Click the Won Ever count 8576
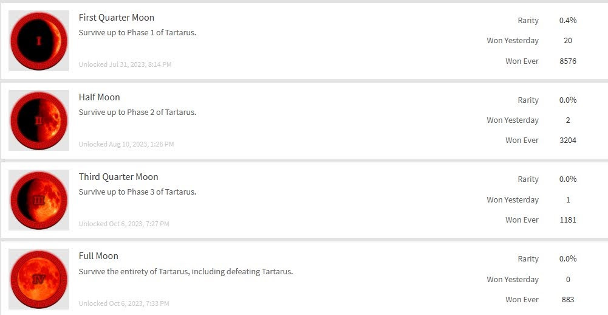Viewport: 608px width, 315px height. click(568, 61)
